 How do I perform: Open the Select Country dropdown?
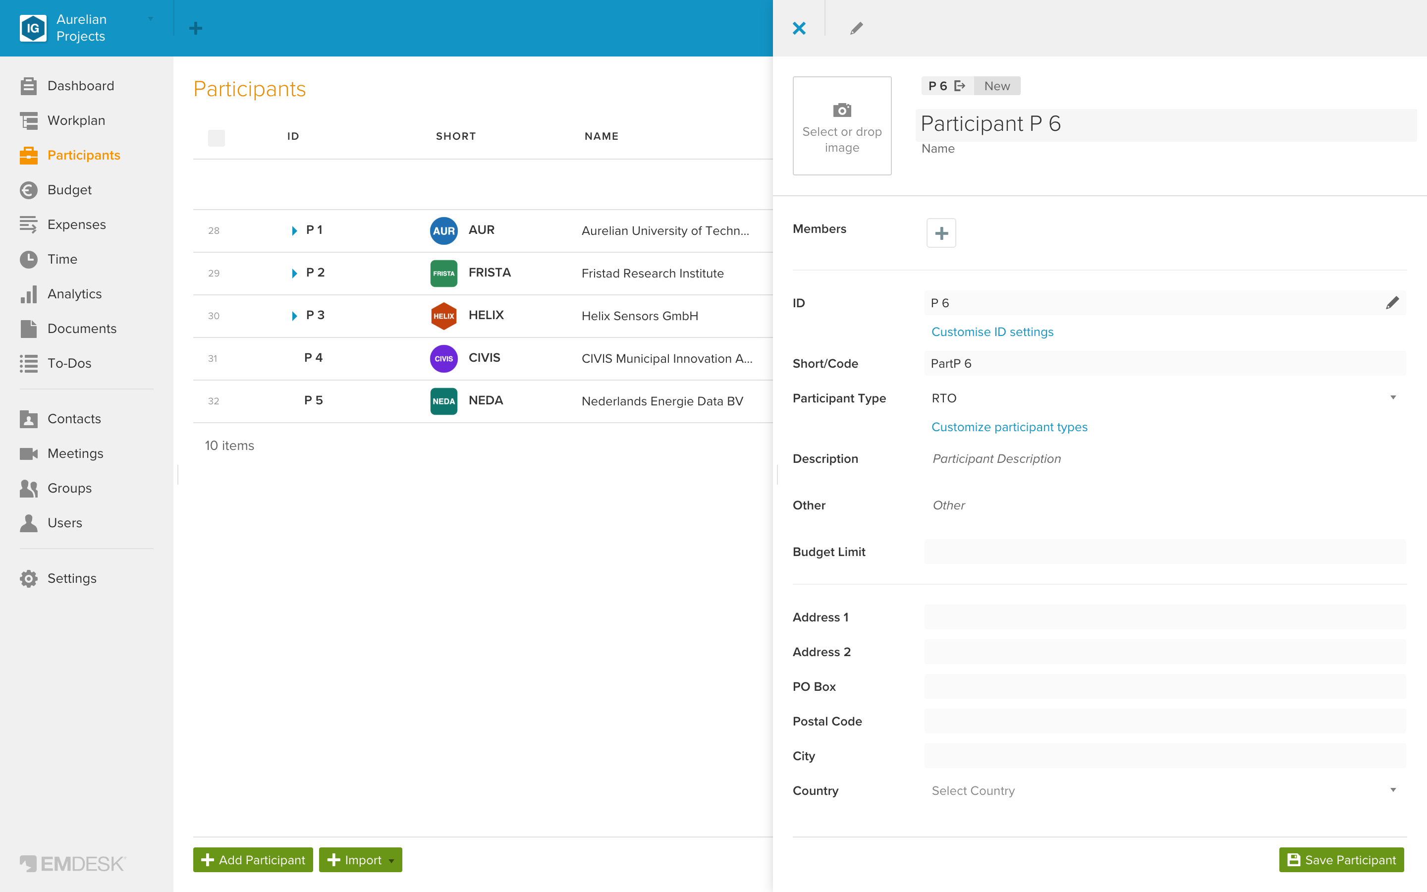(x=1164, y=790)
